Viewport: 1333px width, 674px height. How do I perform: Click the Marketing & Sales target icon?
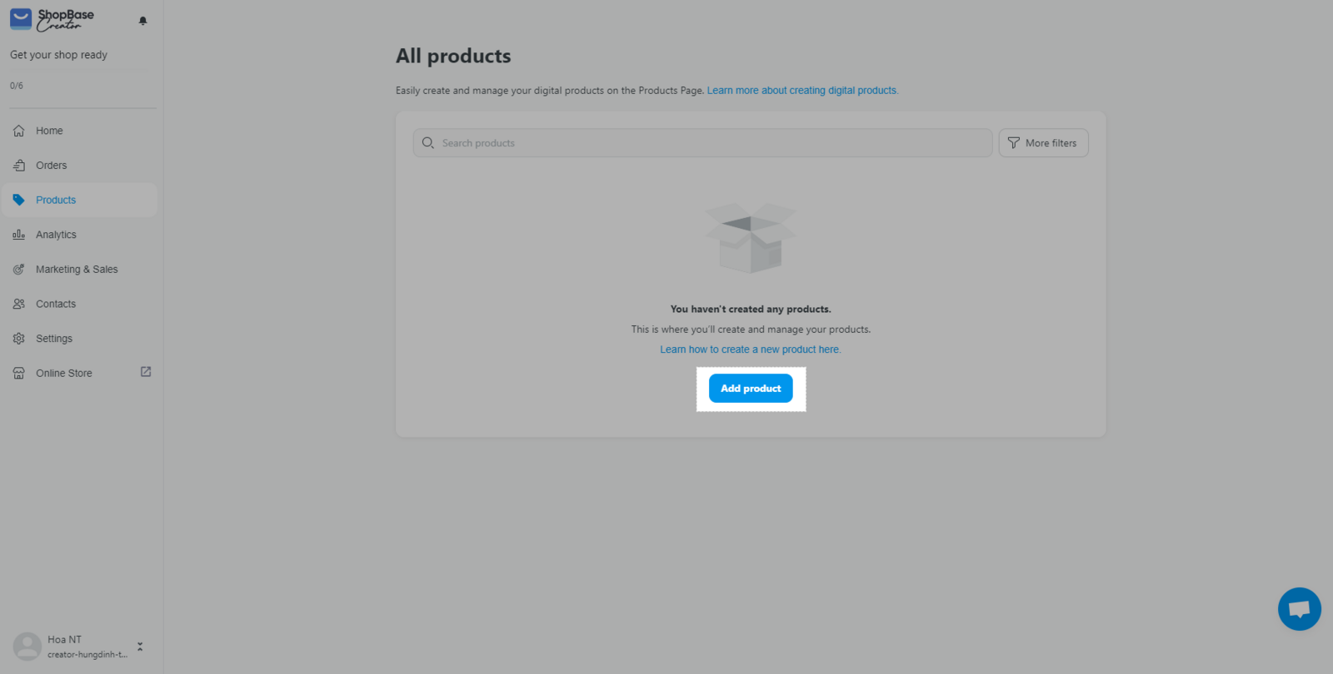19,270
